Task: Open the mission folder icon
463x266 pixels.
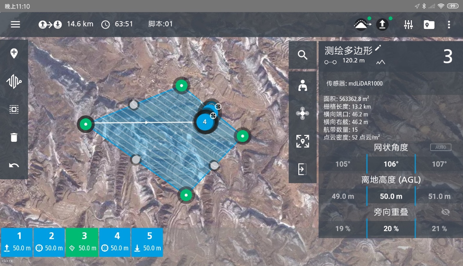Action: [429, 25]
